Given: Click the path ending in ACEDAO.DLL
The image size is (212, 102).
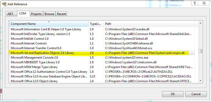Looking at the screenshot, I should pos(148,76).
